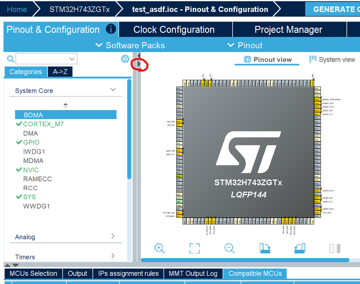The height and width of the screenshot is (284, 360).
Task: Select pin PF1 labeled I2C2_SCL
Action: (x=179, y=125)
